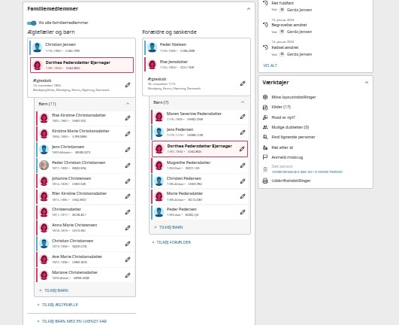
Task: Collapse the Værktøjer panel chevron
Action: point(367,83)
